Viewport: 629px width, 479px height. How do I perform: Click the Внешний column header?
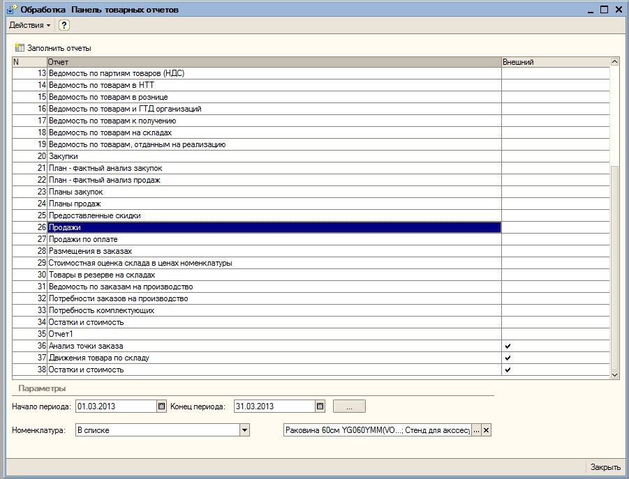coord(556,62)
